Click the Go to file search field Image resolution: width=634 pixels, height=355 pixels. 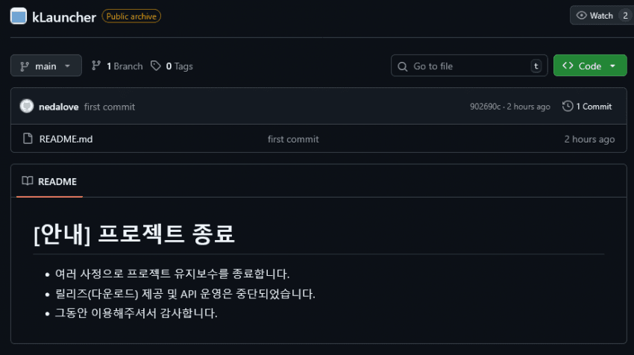coord(470,66)
